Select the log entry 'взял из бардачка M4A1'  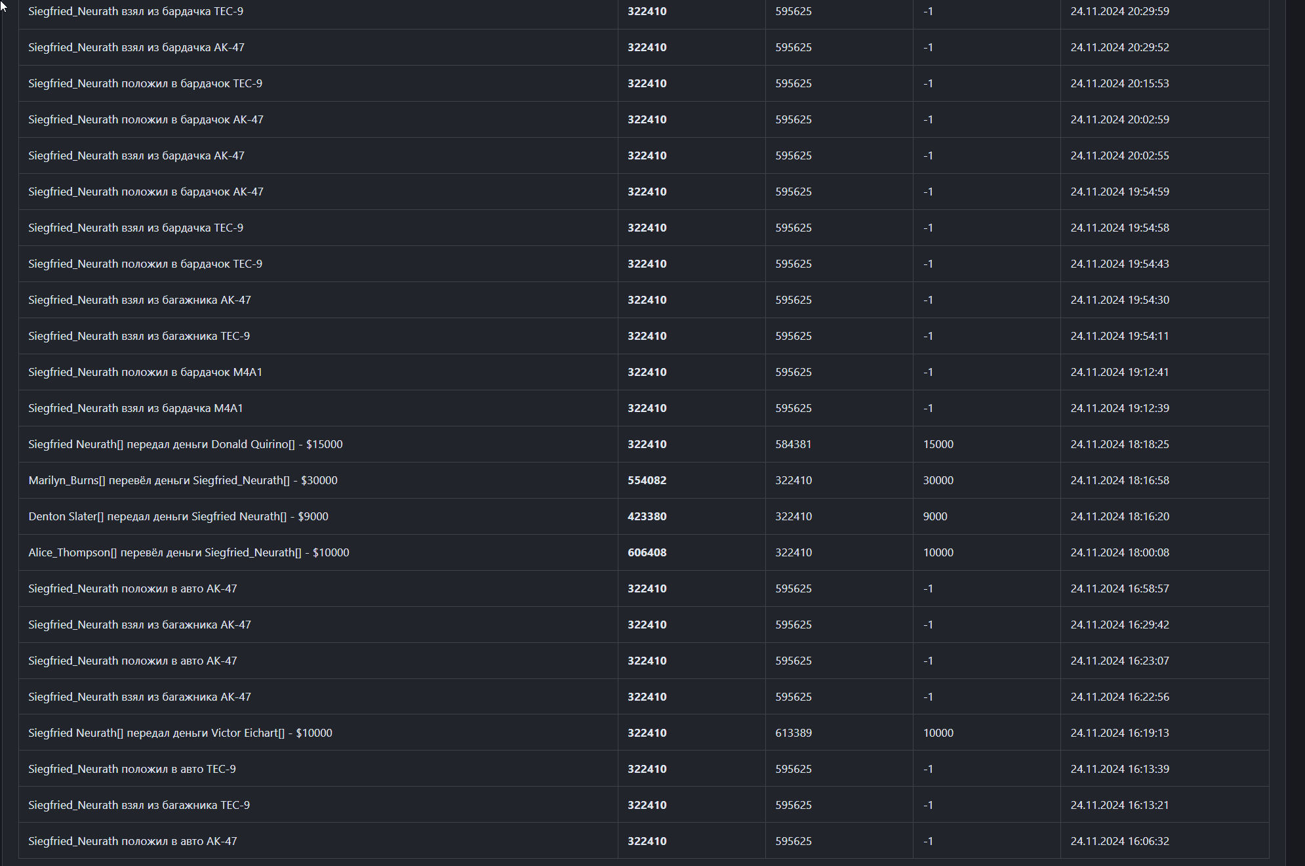[135, 408]
